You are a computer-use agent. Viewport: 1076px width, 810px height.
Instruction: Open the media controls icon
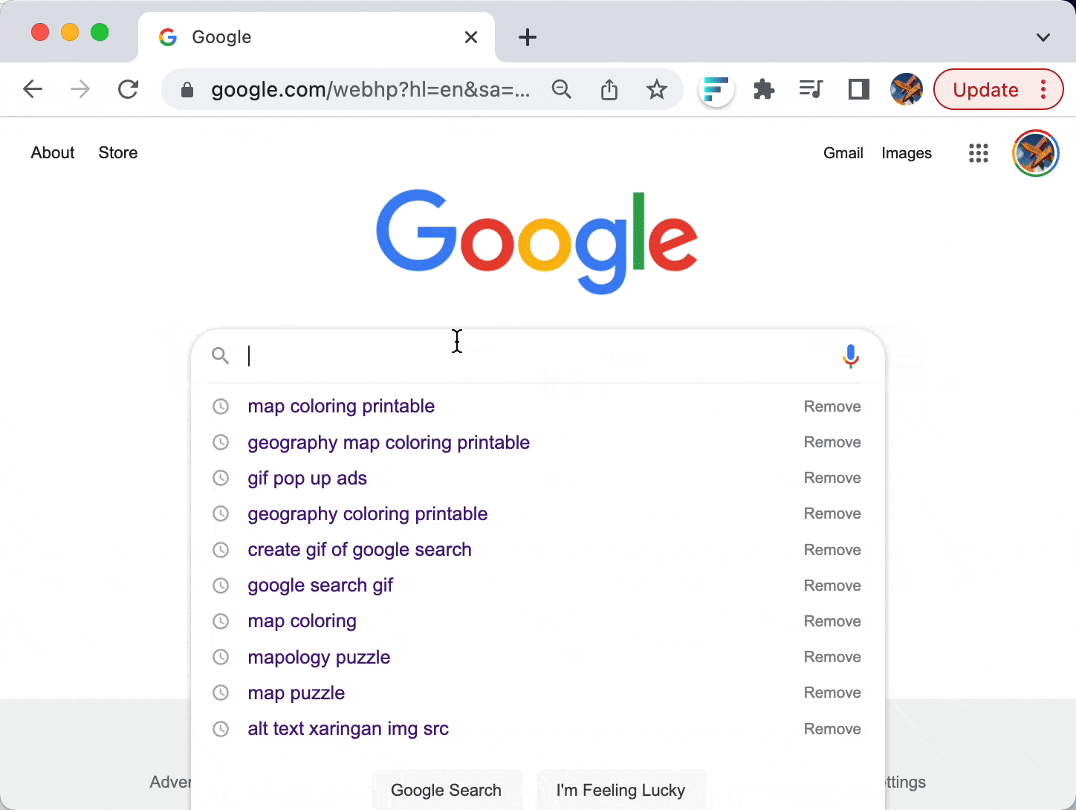(811, 90)
